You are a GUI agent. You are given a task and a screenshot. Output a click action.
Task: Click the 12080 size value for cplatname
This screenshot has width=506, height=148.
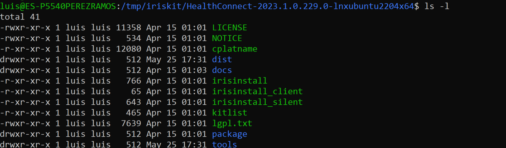coord(128,49)
